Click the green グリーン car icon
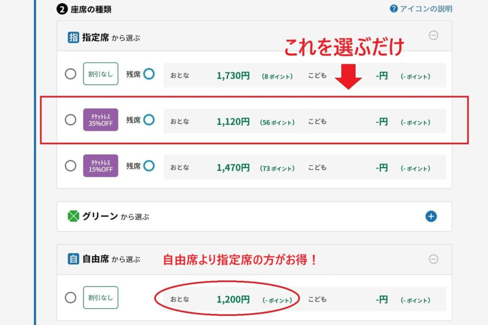Image resolution: width=488 pixels, height=325 pixels. (73, 217)
